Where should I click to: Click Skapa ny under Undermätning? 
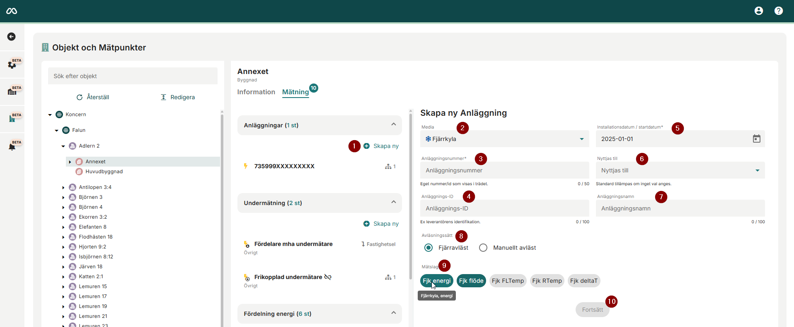(381, 224)
